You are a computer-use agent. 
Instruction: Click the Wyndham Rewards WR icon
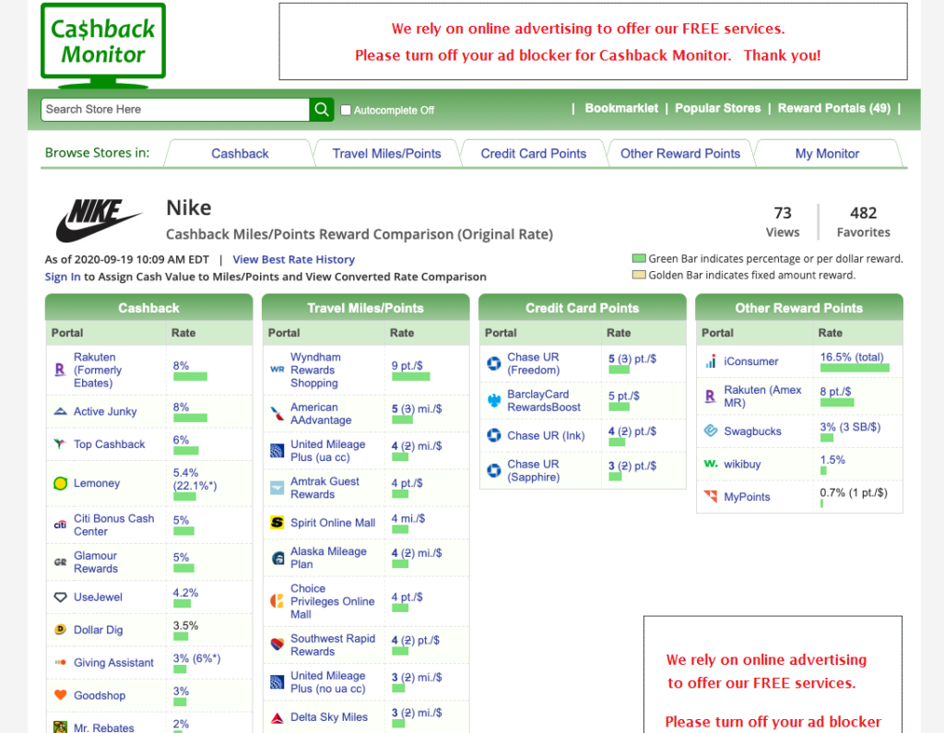[x=277, y=370]
